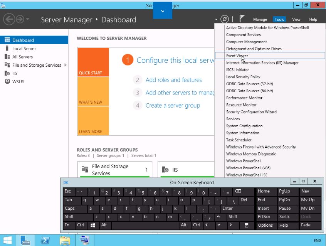This screenshot has height=246, width=326.
Task: Open IIS in the sidebar
Action: 15,73
